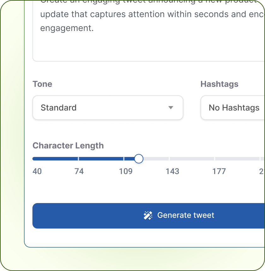This screenshot has height=271, width=265.
Task: Click the 109 character length label
Action: pyautogui.click(x=125, y=171)
